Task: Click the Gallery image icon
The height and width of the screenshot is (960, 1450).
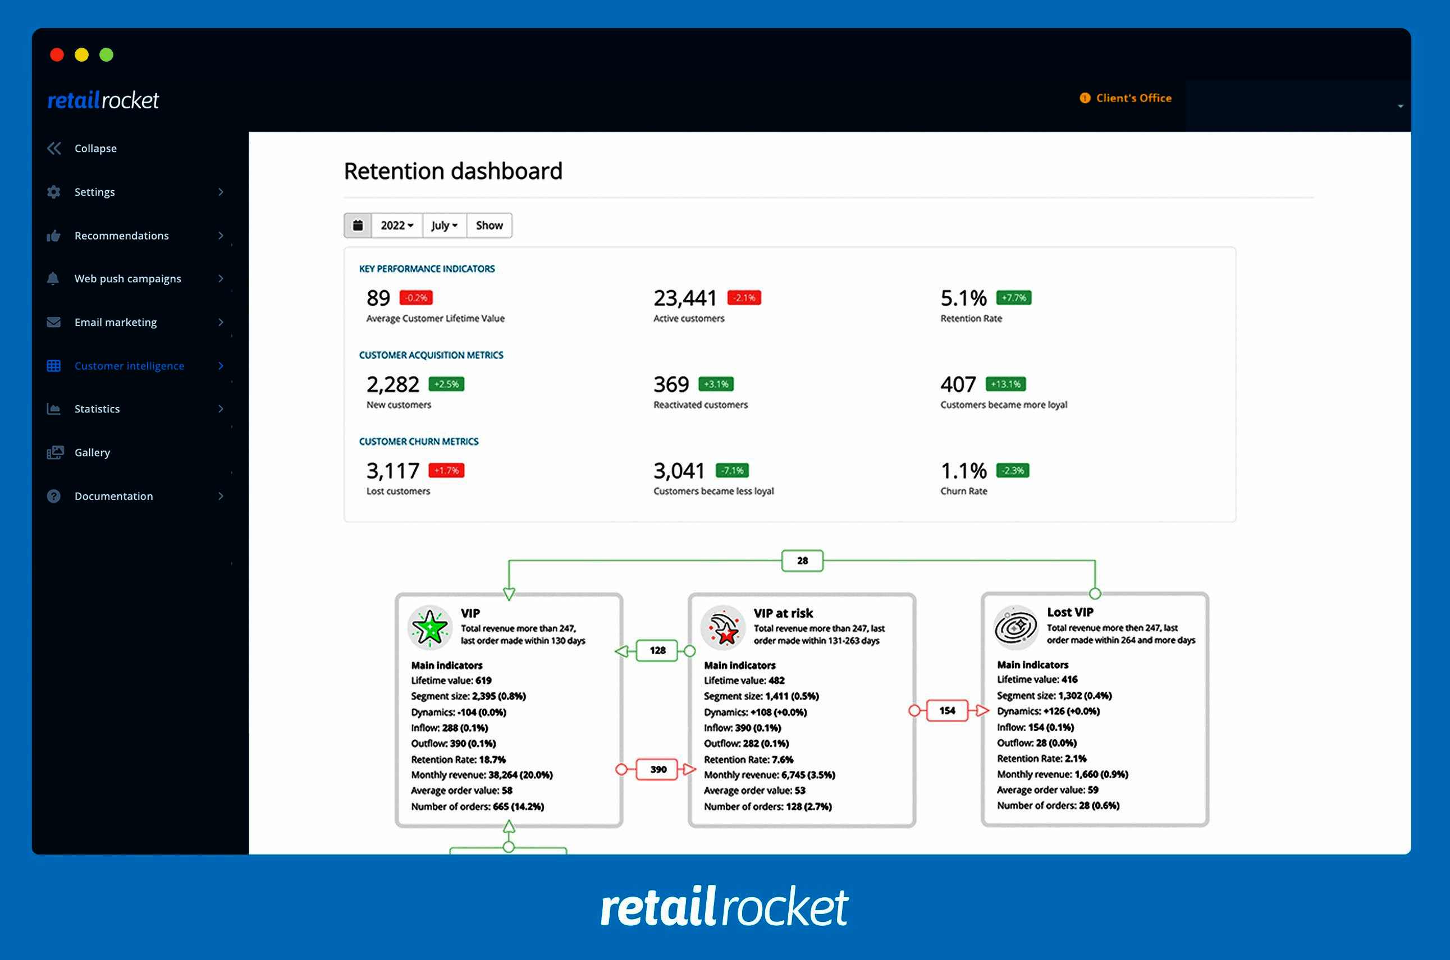Action: tap(54, 452)
